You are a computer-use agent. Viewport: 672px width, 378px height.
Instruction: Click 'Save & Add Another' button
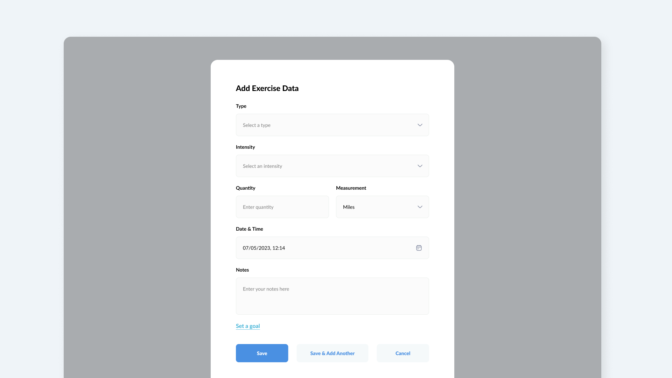pyautogui.click(x=332, y=353)
